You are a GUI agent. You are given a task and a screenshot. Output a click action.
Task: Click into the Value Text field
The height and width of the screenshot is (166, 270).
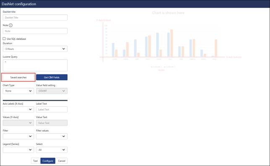(52, 123)
